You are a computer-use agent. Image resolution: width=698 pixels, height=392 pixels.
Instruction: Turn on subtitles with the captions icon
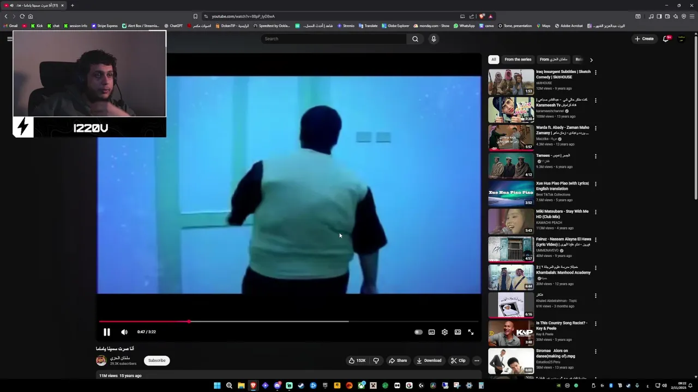431,332
